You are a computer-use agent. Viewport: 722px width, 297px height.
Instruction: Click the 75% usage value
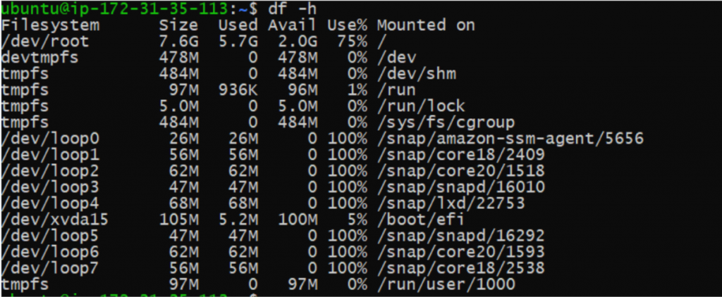pos(352,42)
